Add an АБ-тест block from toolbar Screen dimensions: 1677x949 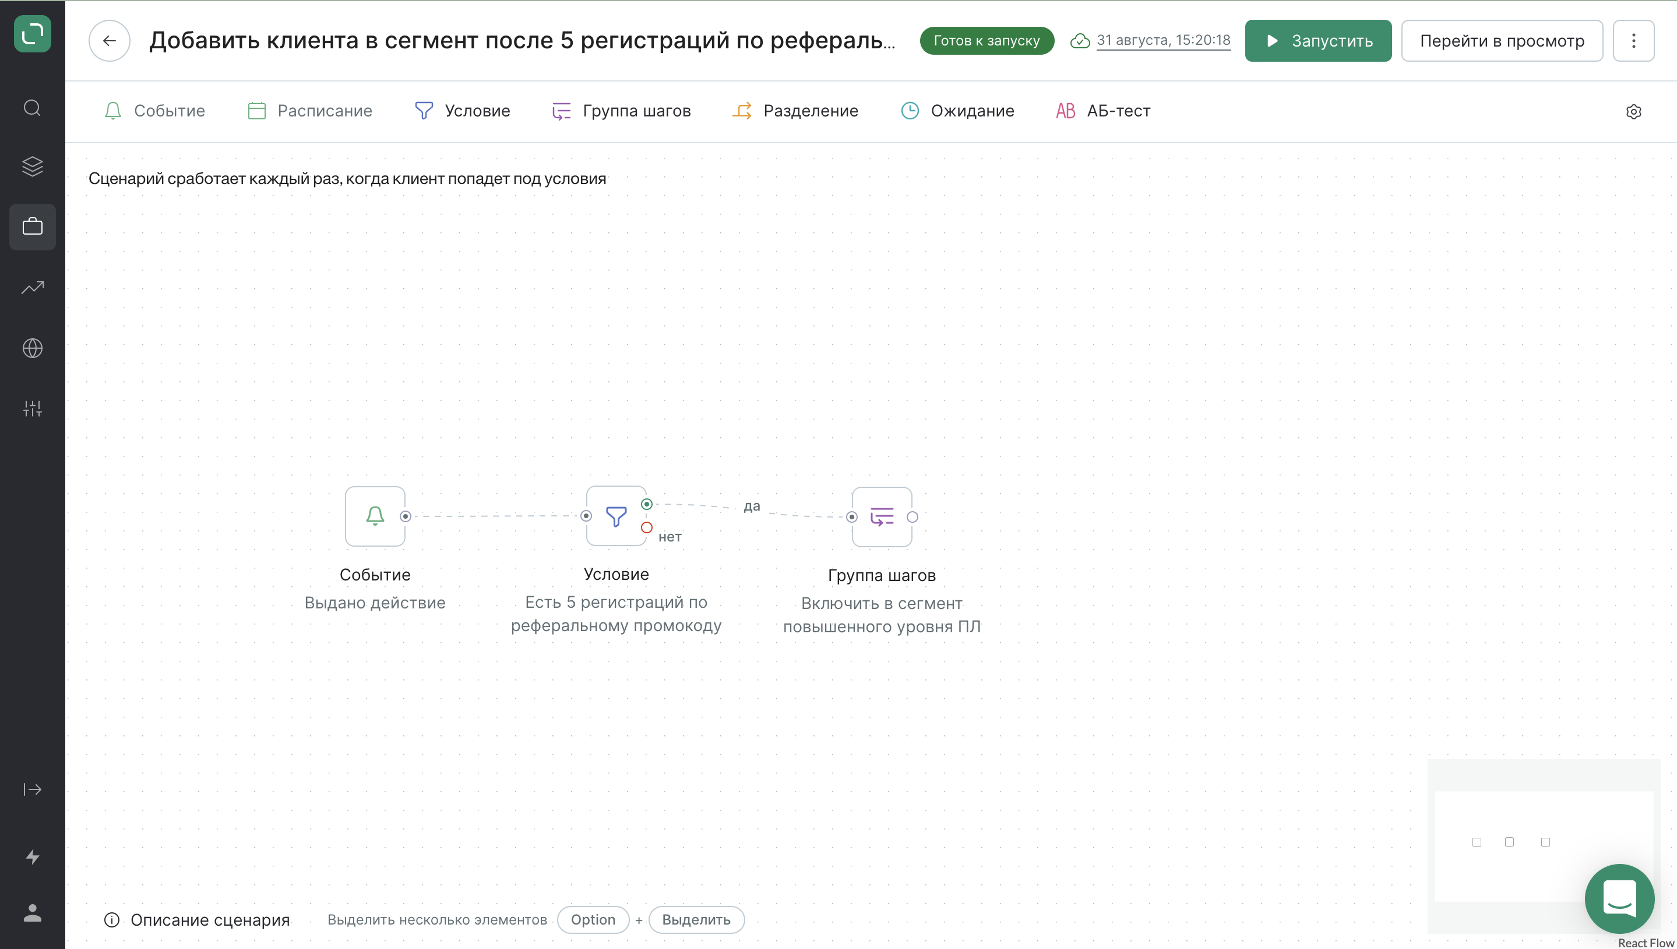coord(1103,111)
